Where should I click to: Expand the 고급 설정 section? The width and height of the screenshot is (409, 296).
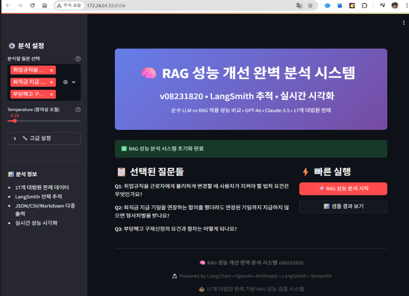coord(44,138)
